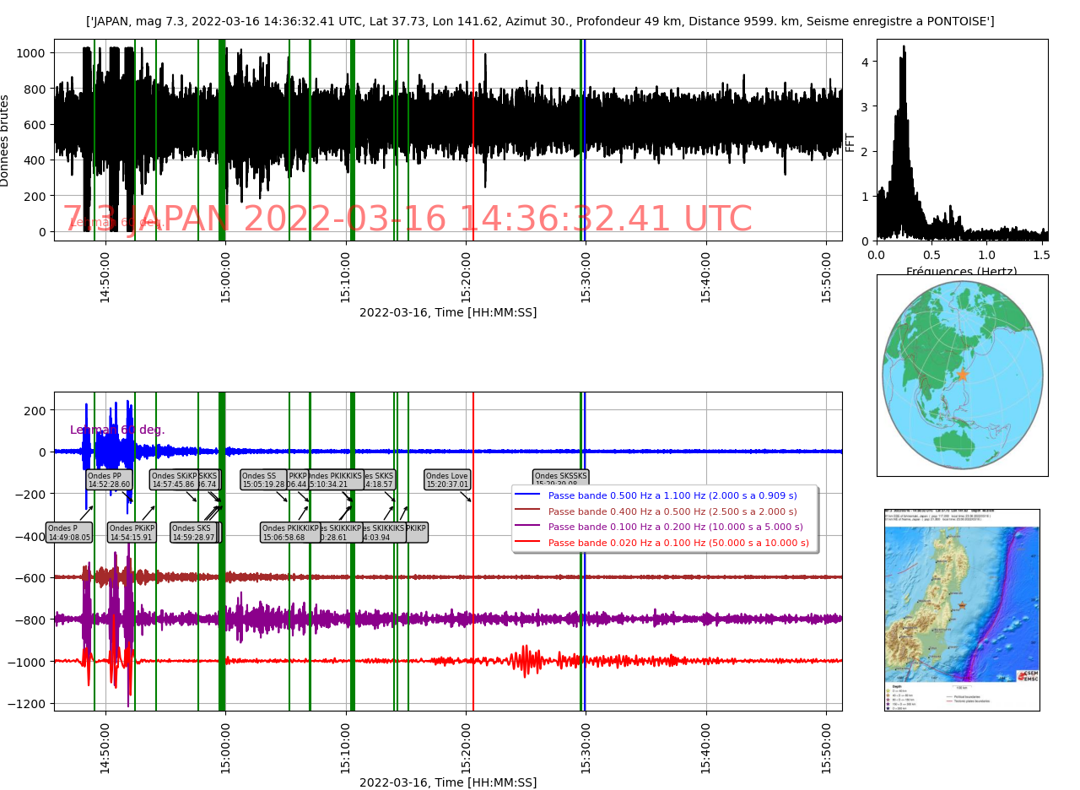Click the orange epicenter star on globe
Viewport: 1080px width, 790px height.
point(962,374)
